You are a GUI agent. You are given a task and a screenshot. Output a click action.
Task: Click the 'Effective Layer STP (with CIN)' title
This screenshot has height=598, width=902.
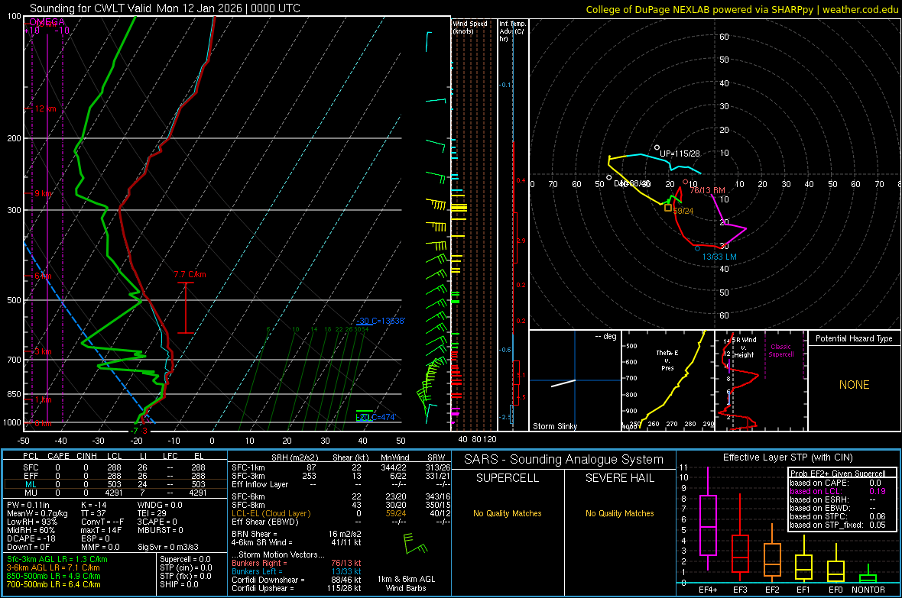pyautogui.click(x=787, y=457)
